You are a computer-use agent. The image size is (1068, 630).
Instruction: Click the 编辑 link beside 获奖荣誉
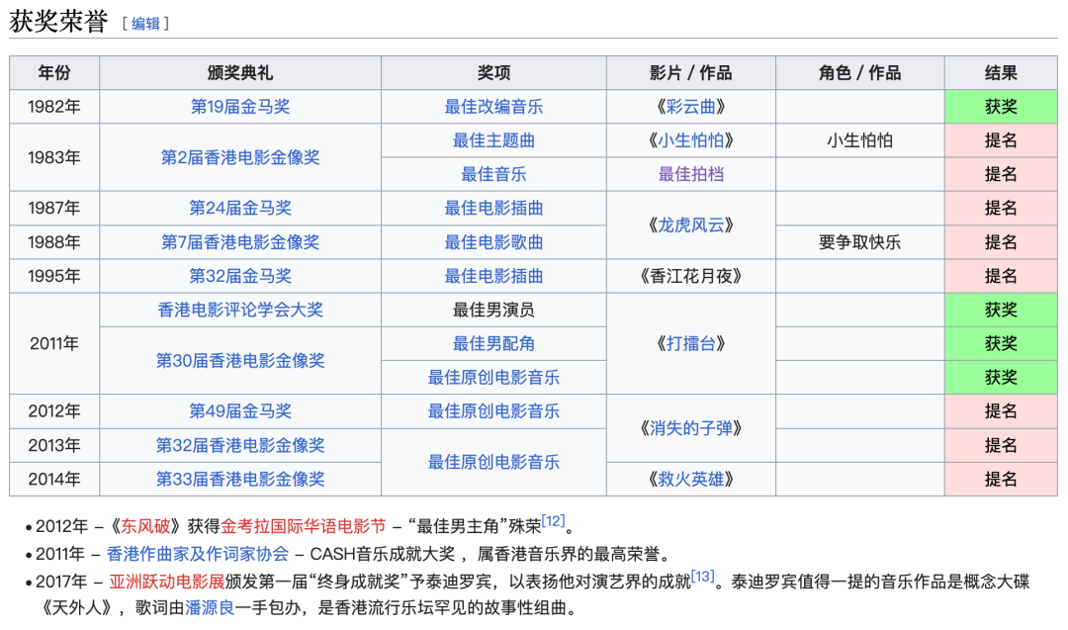(x=145, y=24)
